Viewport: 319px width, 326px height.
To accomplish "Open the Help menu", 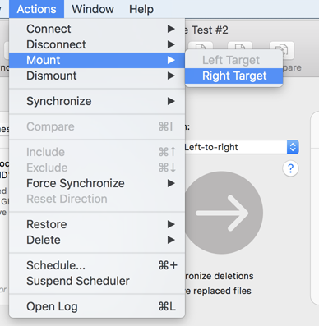I will click(141, 9).
